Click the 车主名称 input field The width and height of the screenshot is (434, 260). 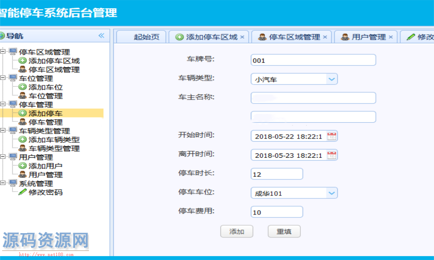313,98
